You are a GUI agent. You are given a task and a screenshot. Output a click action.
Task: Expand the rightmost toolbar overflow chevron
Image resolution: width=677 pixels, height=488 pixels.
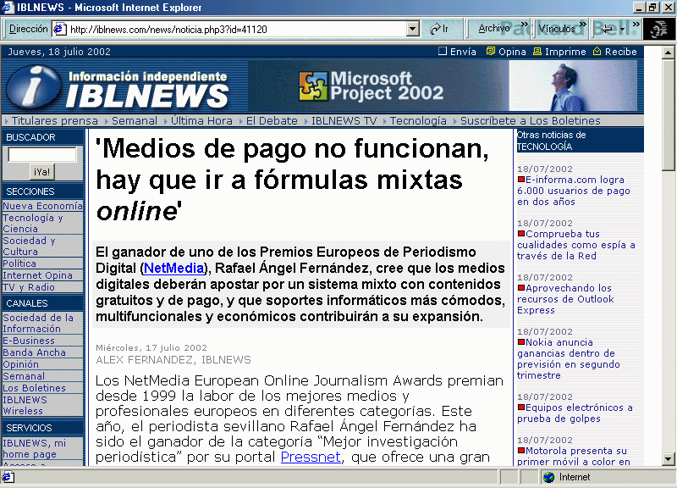[x=636, y=25]
